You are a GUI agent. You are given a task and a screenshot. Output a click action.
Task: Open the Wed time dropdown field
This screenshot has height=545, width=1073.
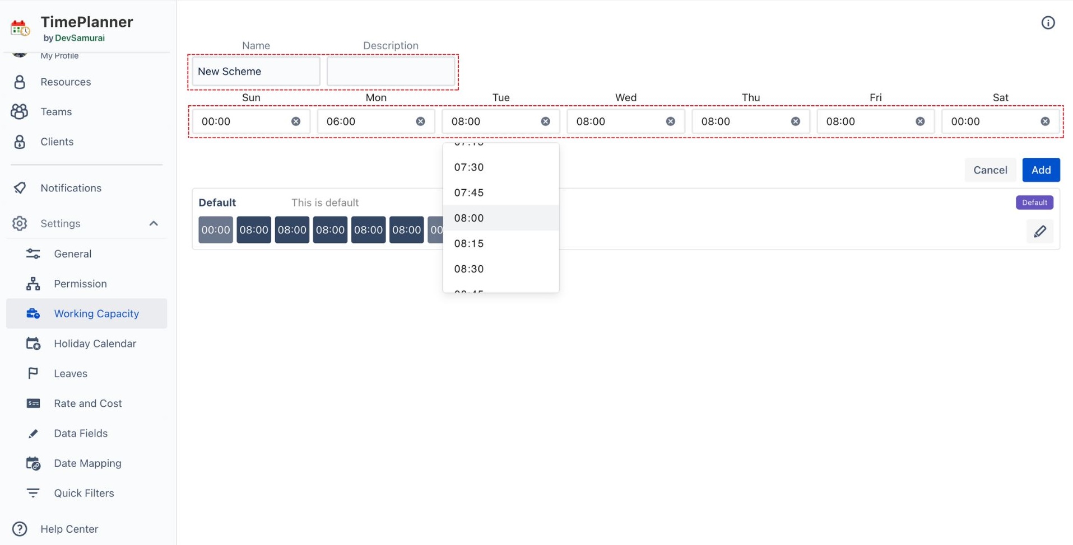point(616,121)
